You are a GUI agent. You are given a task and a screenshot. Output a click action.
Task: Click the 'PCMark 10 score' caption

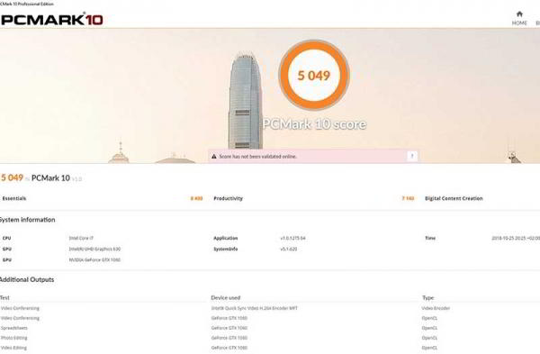pos(314,124)
